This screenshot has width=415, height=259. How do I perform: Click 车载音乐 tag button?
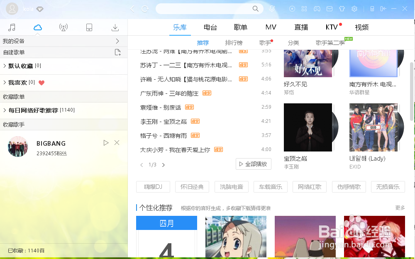(271, 187)
